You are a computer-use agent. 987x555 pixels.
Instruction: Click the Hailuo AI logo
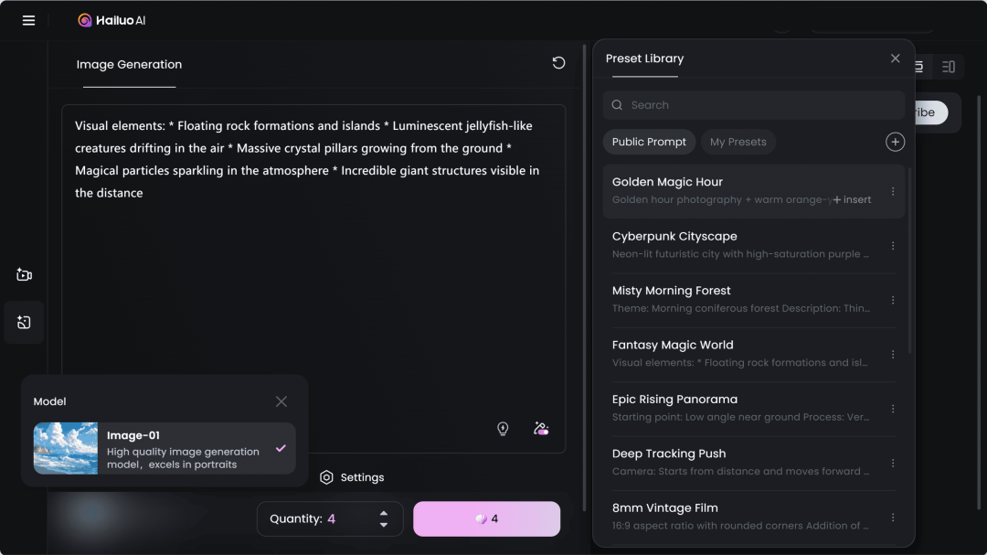111,20
